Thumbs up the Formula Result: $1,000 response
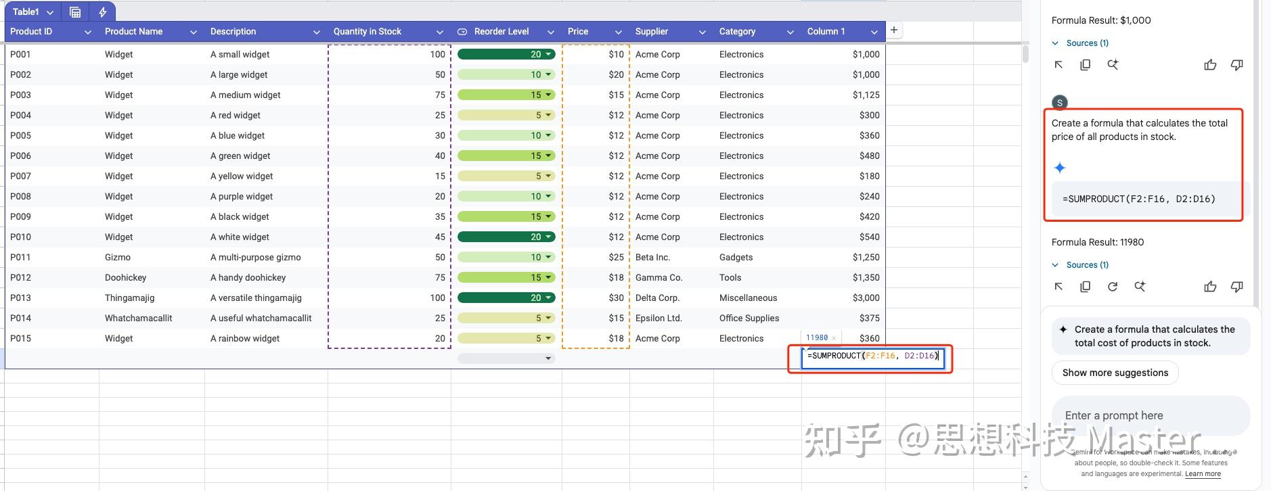 coord(1210,65)
